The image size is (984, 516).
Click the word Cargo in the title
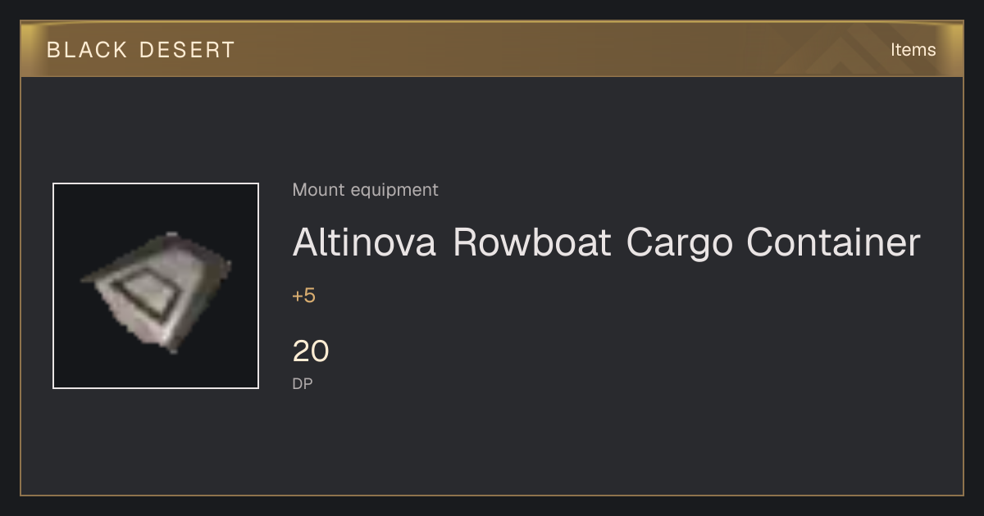[680, 242]
